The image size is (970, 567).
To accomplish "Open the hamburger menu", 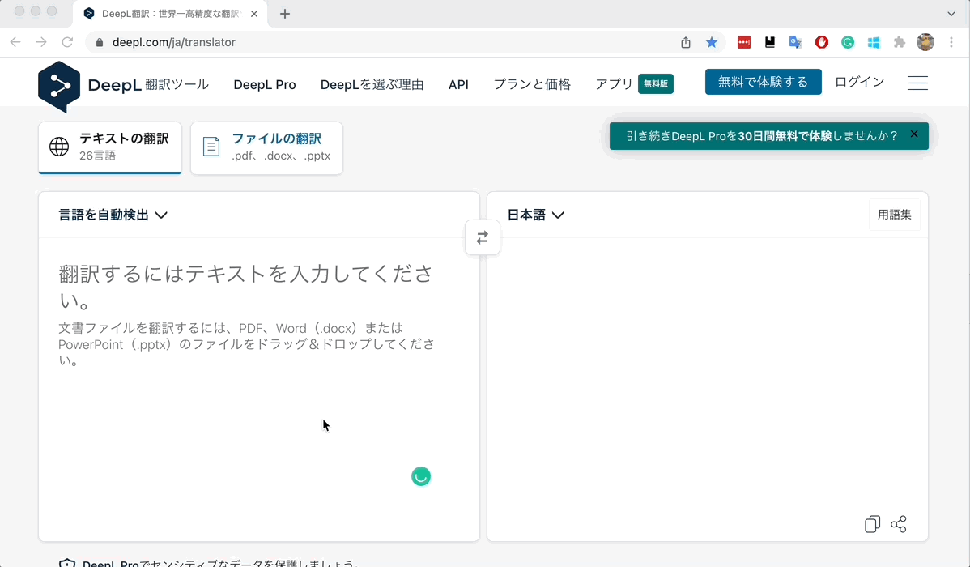I will [917, 83].
